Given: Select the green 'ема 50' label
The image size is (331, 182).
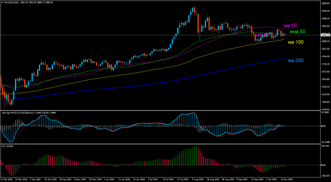Looking at the screenshot, I should coord(298,32).
